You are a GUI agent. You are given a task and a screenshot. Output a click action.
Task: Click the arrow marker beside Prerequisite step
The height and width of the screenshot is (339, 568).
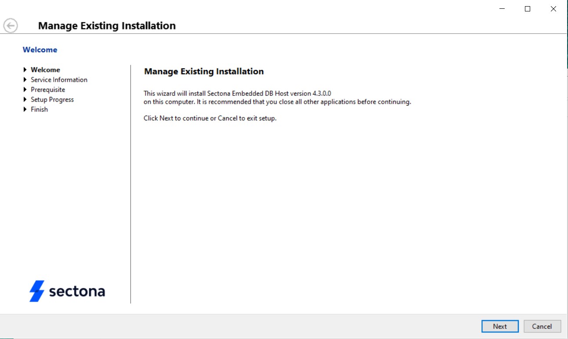(25, 89)
